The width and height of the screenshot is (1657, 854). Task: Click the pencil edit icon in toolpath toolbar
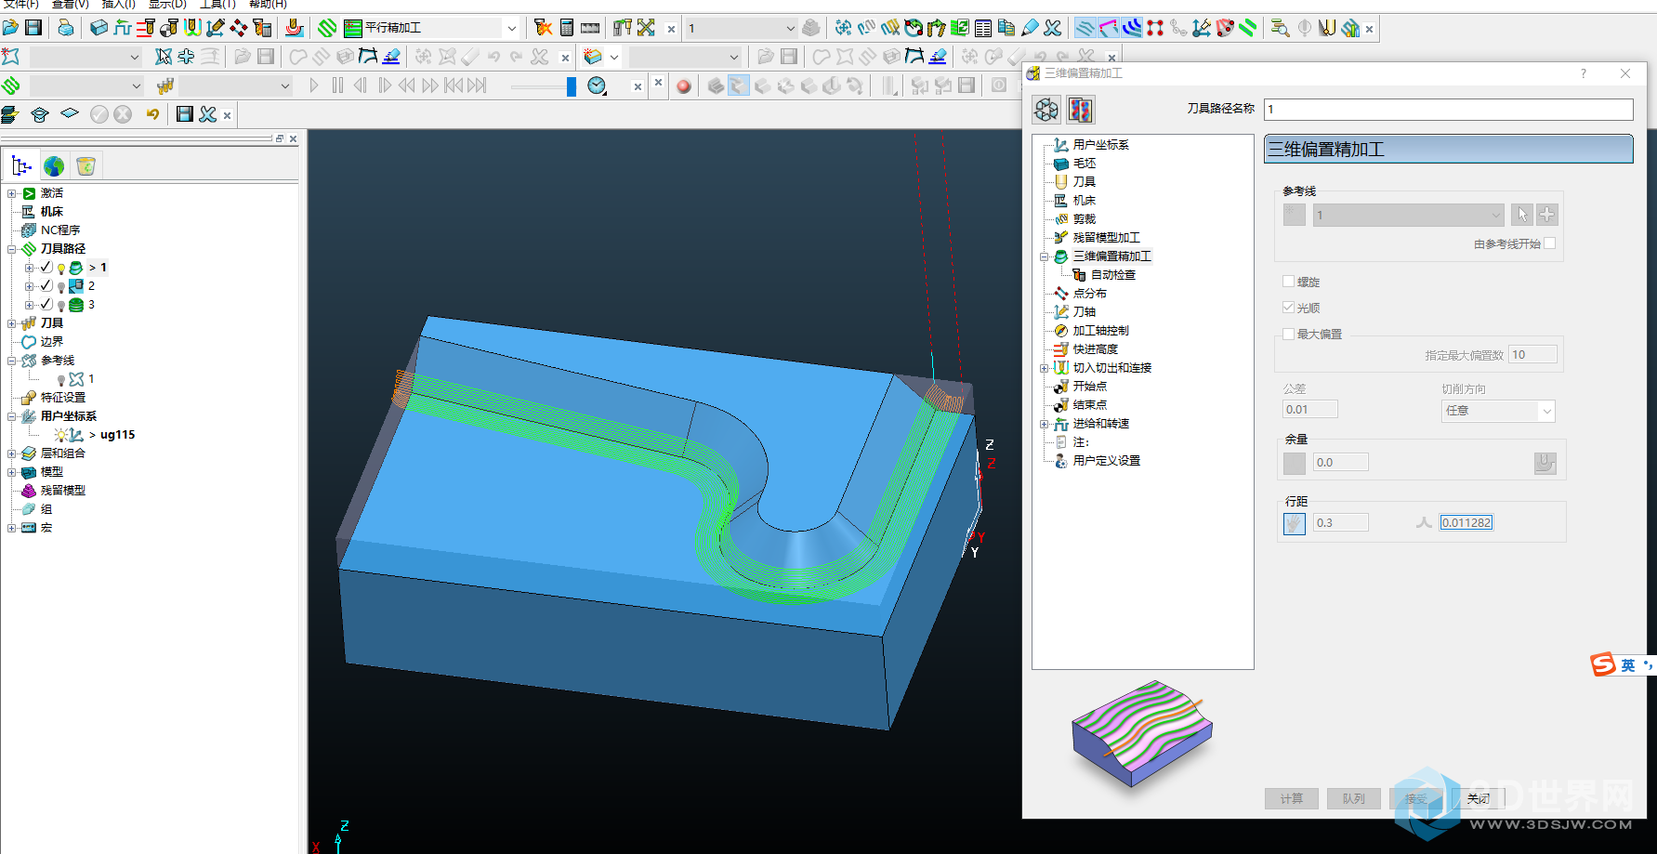[x=1030, y=28]
